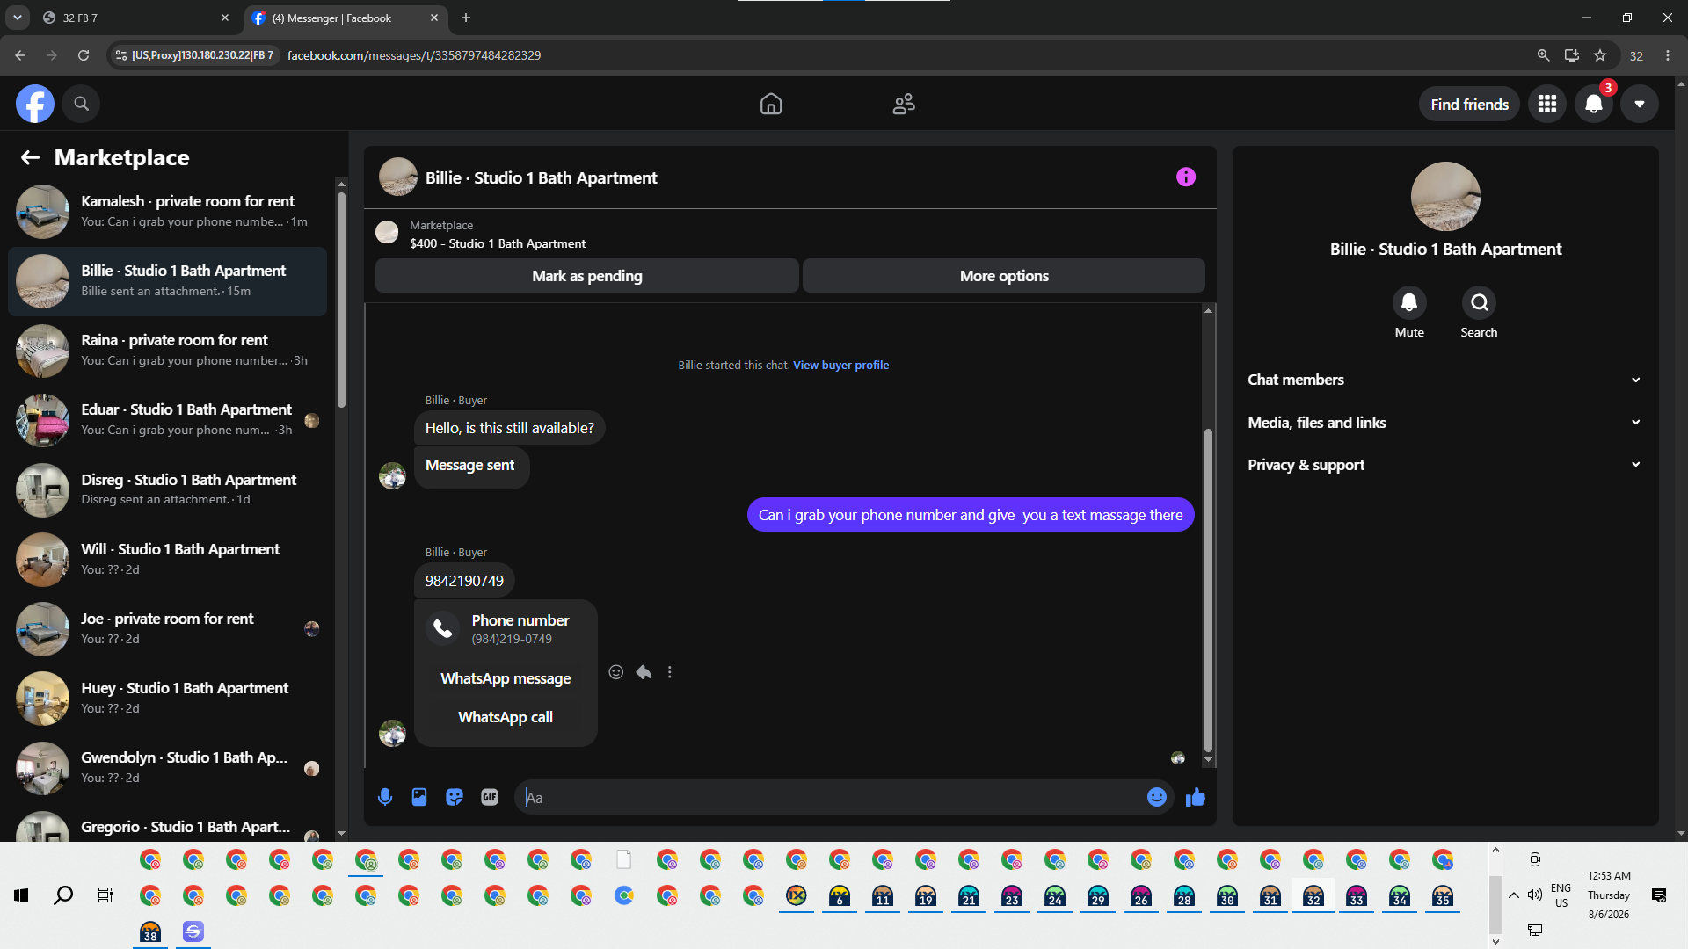Reload the Messenger page
This screenshot has width=1688, height=949.
[x=84, y=55]
